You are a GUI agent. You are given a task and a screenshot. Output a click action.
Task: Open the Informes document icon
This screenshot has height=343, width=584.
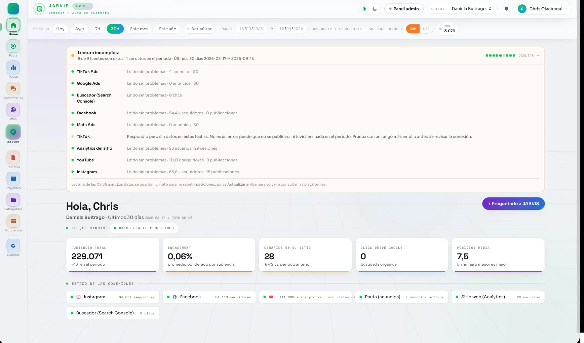click(13, 158)
